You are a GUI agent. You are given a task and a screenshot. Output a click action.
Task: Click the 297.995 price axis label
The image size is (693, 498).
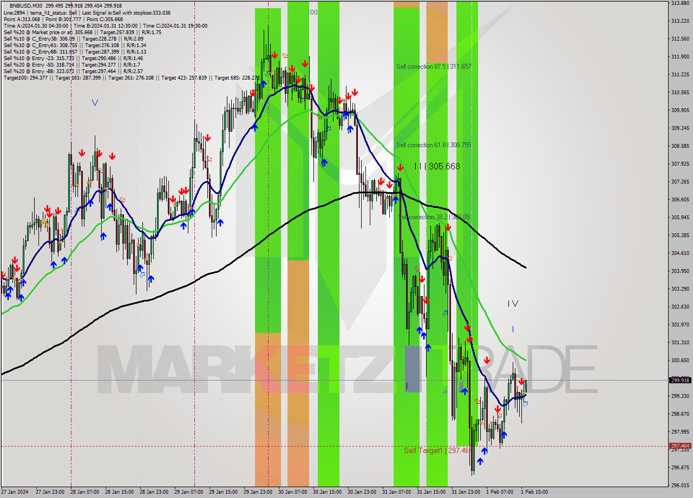click(x=680, y=431)
